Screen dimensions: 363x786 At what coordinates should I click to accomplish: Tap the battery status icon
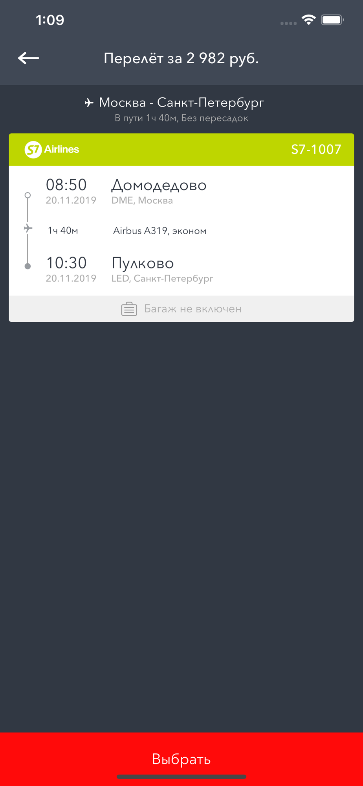point(332,20)
